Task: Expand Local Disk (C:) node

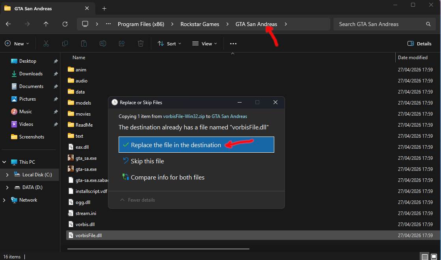Action: (7, 175)
